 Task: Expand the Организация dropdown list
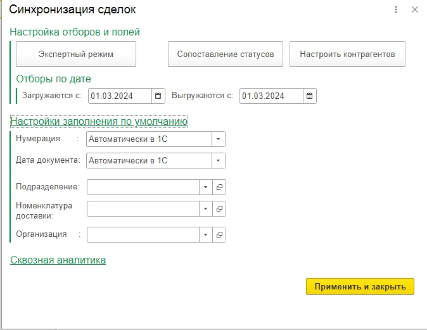tap(206, 235)
